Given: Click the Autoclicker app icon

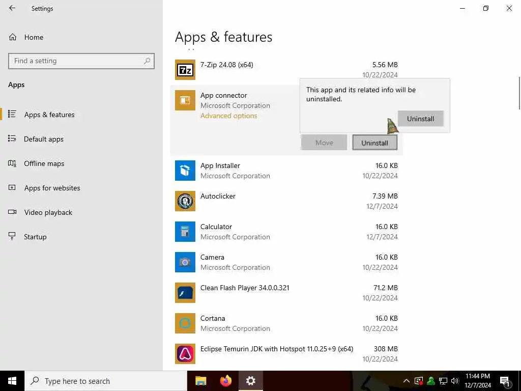Looking at the screenshot, I should (x=185, y=201).
